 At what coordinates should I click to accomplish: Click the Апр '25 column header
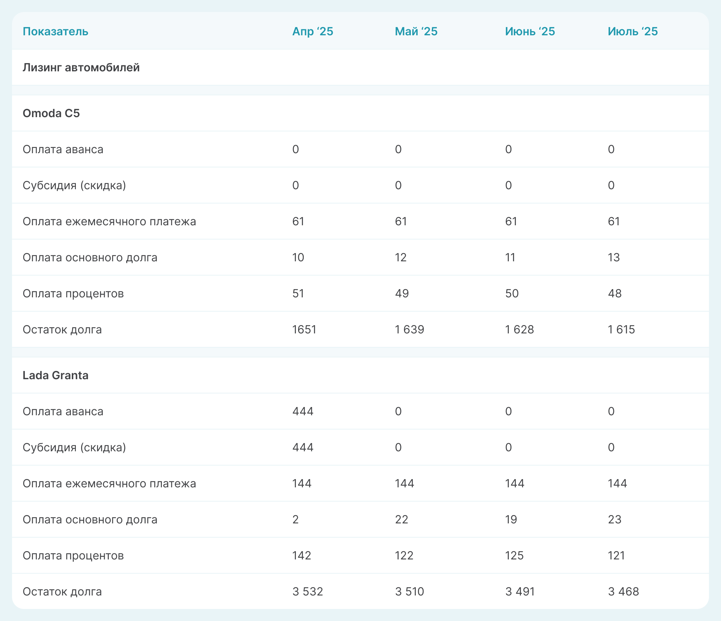312,32
